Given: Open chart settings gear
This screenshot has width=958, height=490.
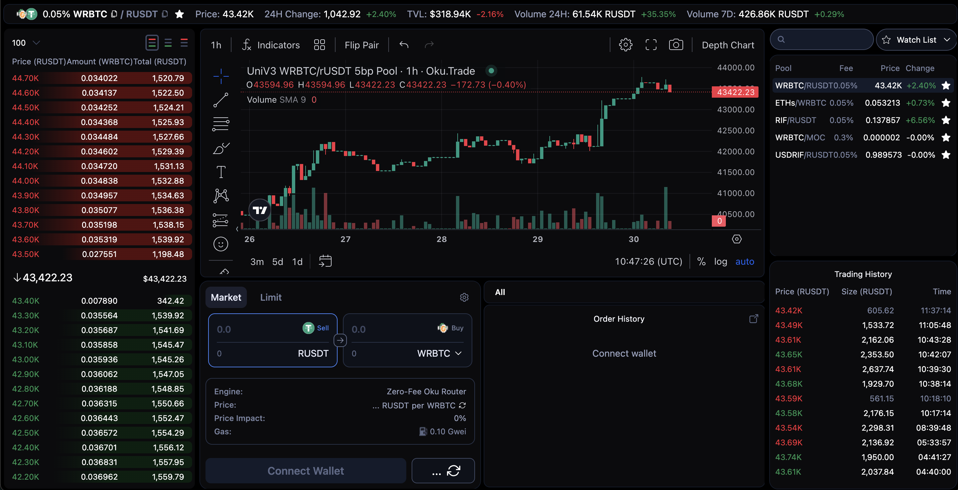Looking at the screenshot, I should [x=625, y=45].
